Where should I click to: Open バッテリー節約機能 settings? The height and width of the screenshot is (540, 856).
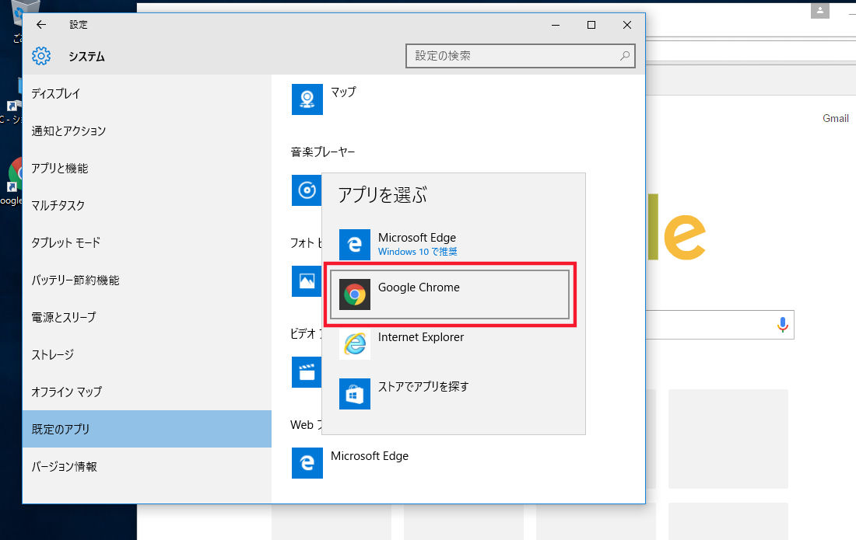click(x=147, y=280)
